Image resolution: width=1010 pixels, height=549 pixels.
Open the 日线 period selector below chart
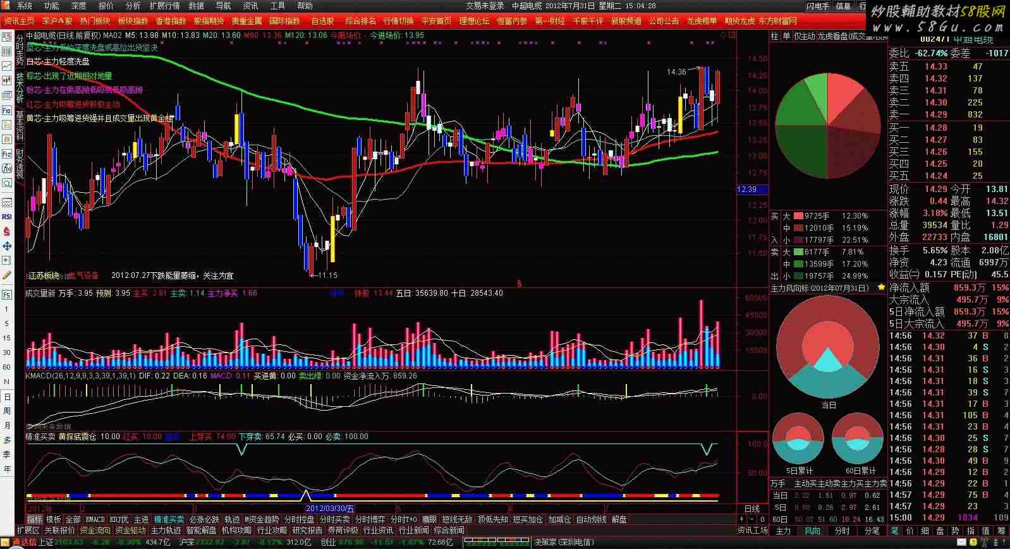(752, 509)
